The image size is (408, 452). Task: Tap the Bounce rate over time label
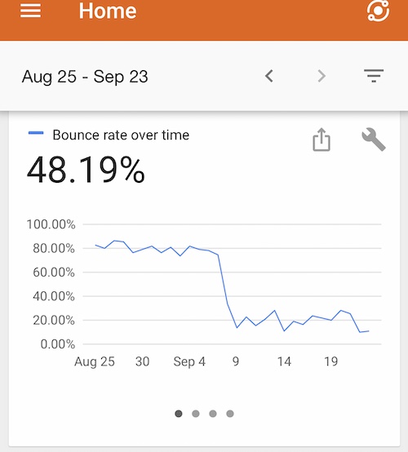(x=121, y=135)
